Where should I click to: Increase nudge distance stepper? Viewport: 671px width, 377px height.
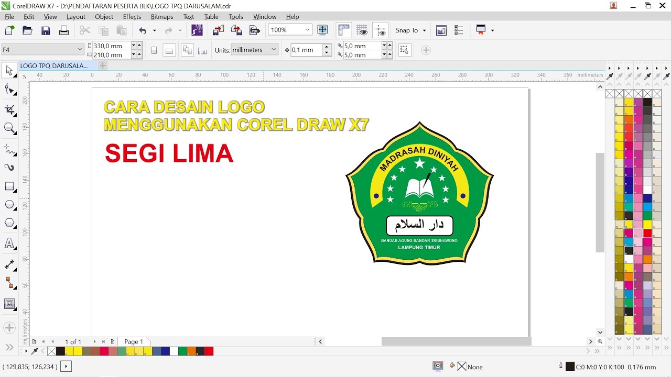327,47
